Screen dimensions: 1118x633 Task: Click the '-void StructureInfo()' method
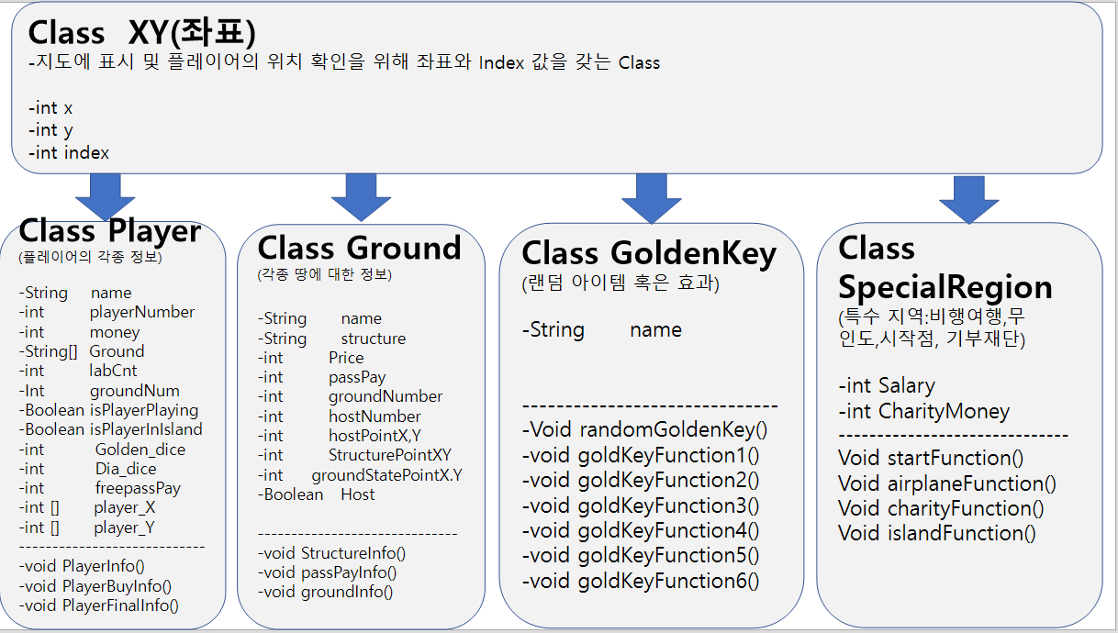point(331,553)
